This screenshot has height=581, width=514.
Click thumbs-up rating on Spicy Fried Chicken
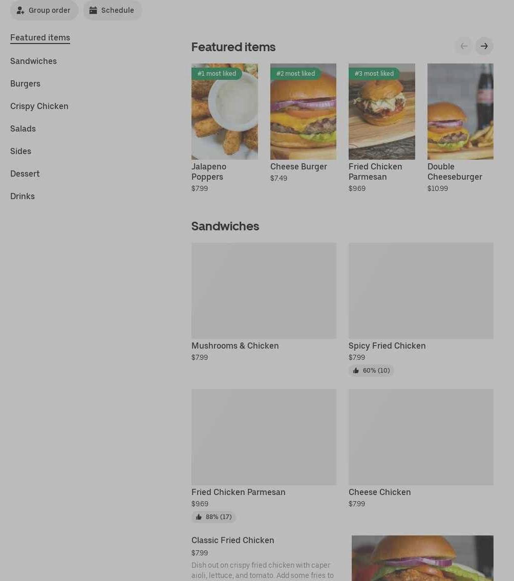(x=371, y=370)
